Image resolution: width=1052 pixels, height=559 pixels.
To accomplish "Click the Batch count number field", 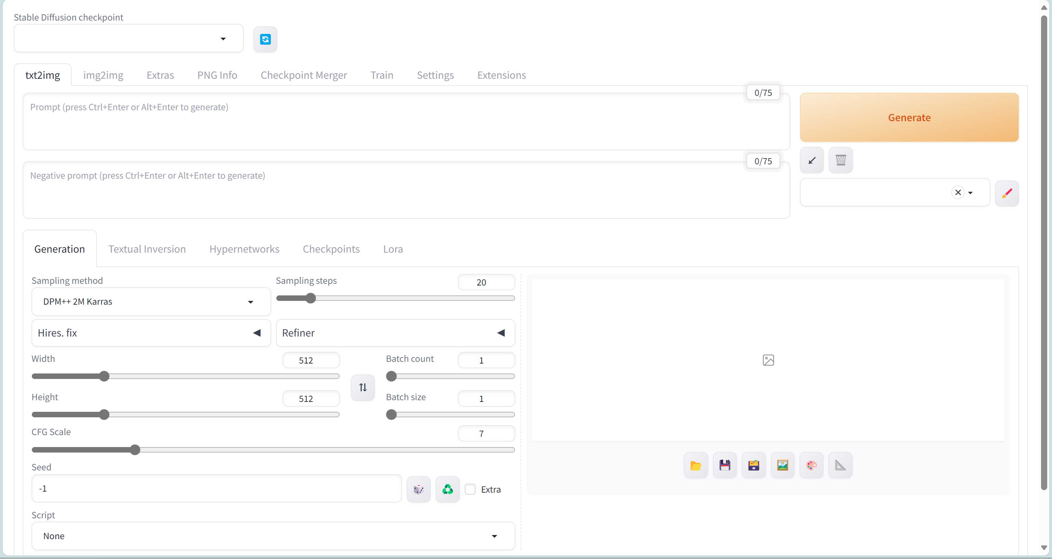I will [486, 360].
